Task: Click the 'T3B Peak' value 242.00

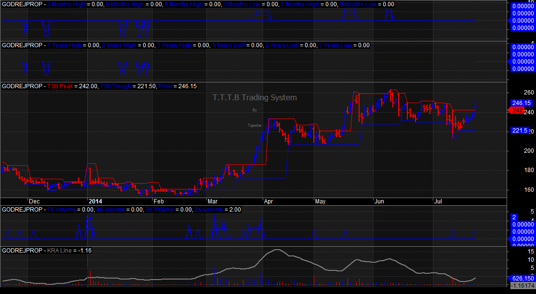Action: (88, 86)
